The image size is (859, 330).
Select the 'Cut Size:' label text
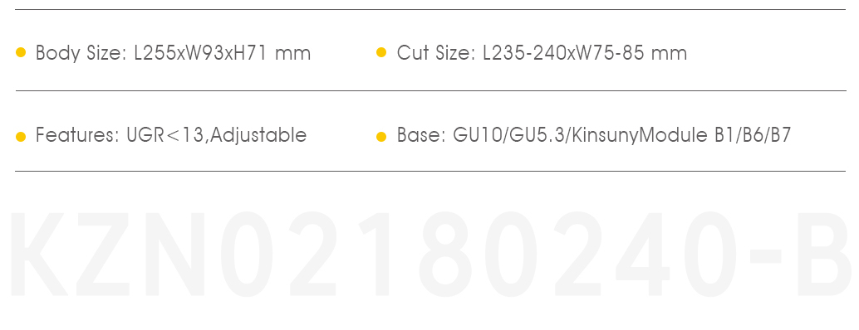coord(436,53)
